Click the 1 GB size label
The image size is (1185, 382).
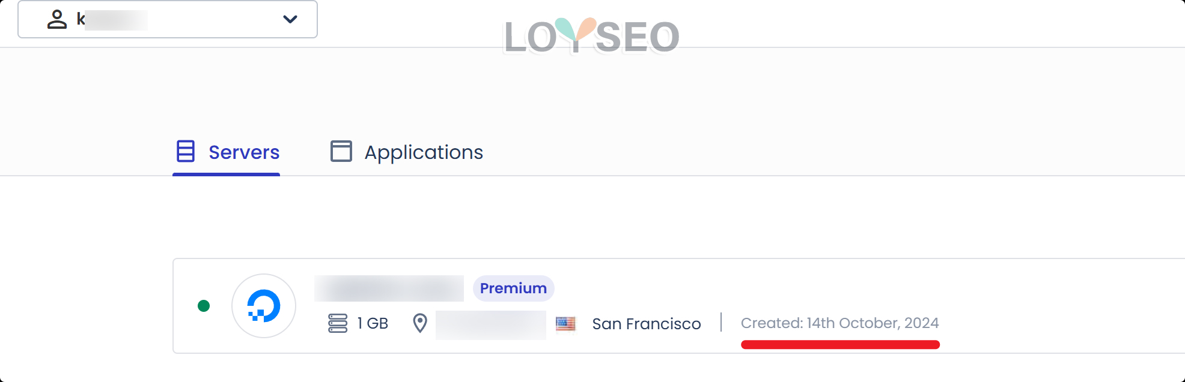point(373,323)
